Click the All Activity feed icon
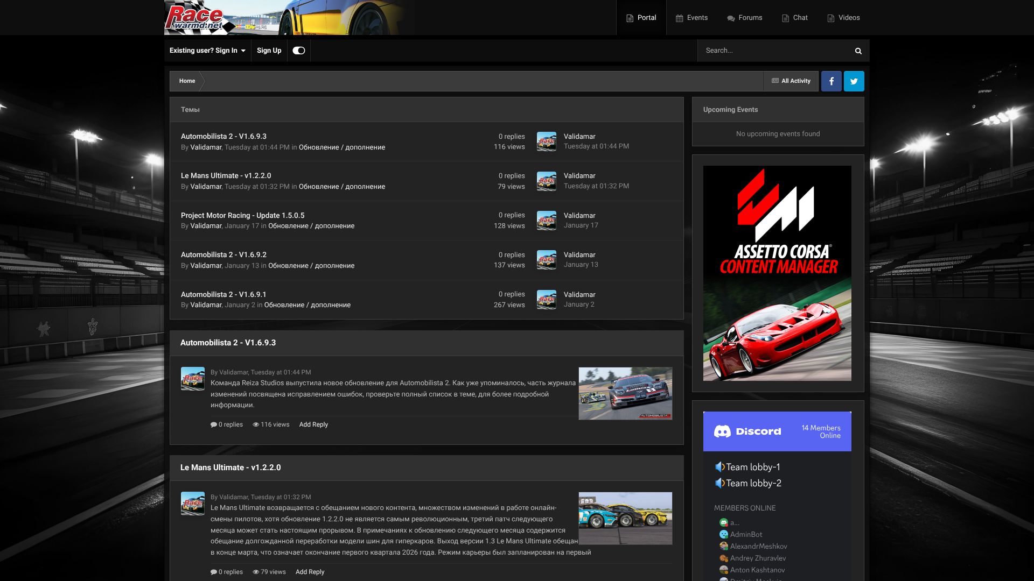 click(775, 81)
